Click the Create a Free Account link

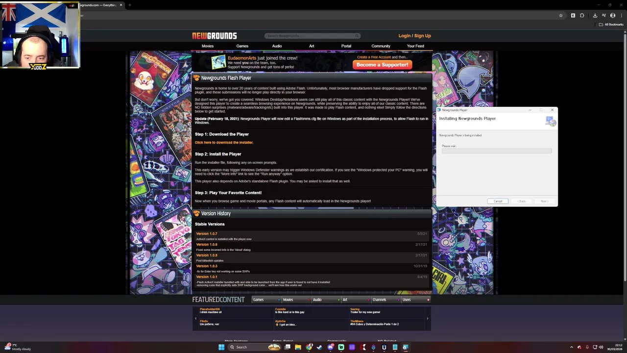[374, 57]
